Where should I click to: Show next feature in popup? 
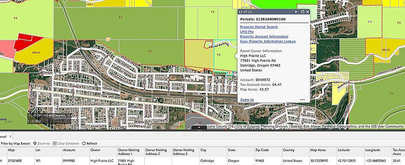296,12
